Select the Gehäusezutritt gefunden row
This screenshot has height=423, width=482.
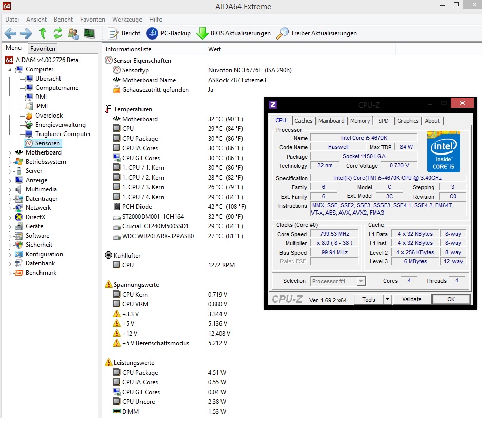pos(163,90)
